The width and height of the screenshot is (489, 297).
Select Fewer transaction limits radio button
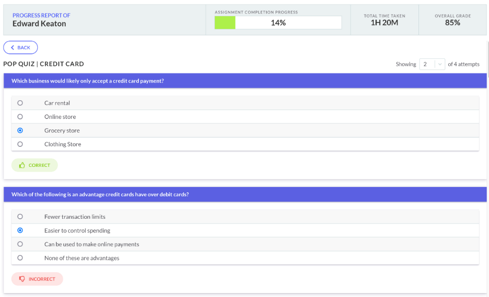coord(20,217)
